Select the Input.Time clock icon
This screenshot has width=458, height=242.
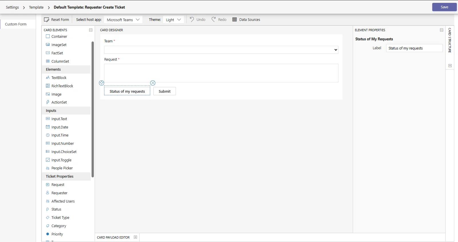pos(48,135)
